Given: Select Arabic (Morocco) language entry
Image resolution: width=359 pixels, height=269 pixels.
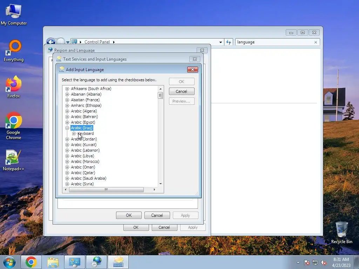Looking at the screenshot, I should [85, 161].
